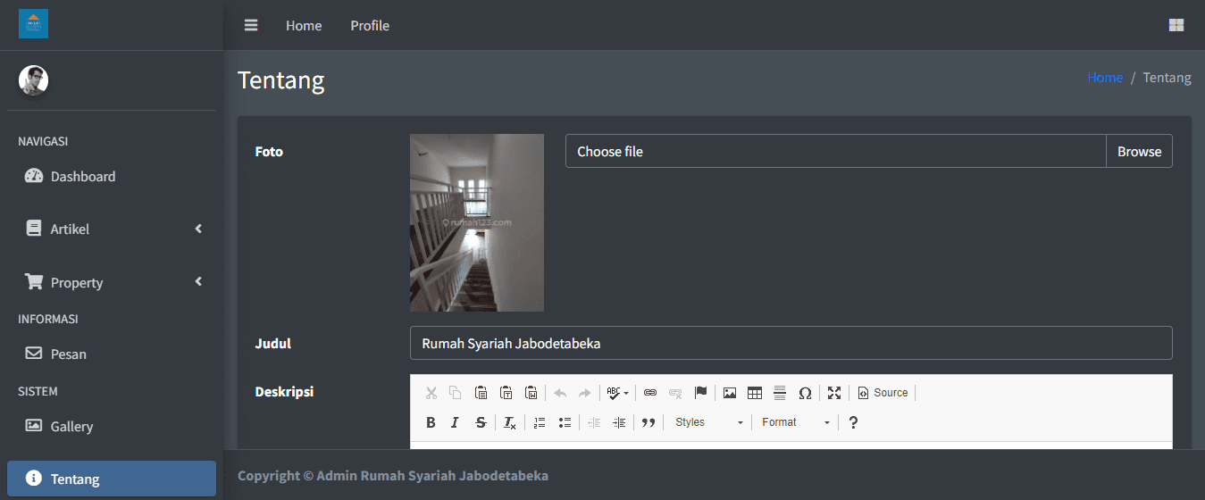Toggle strikethrough formatting

click(481, 422)
